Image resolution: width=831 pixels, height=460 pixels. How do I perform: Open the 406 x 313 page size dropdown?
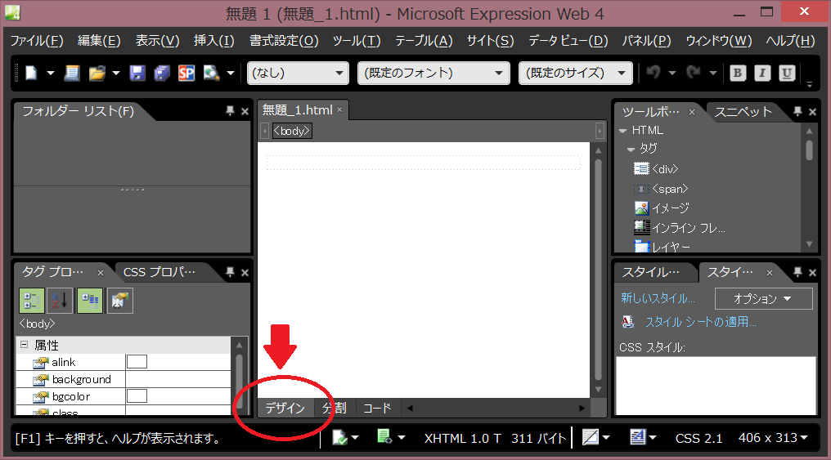click(773, 438)
